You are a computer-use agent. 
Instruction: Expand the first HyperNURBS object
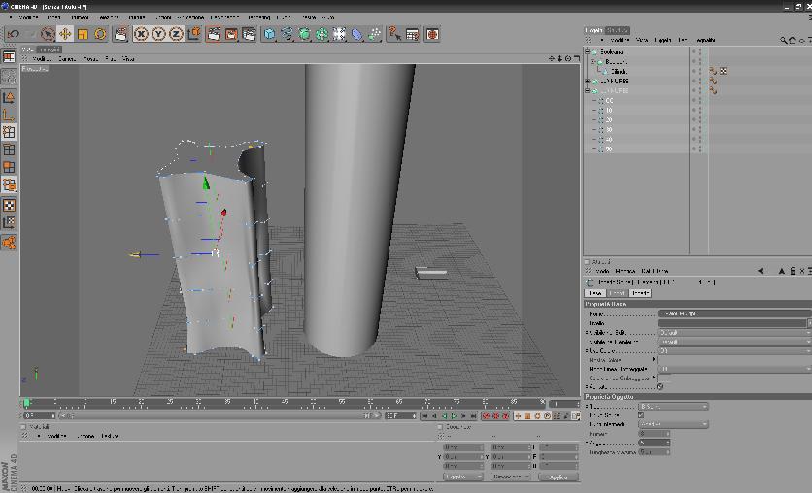point(588,82)
